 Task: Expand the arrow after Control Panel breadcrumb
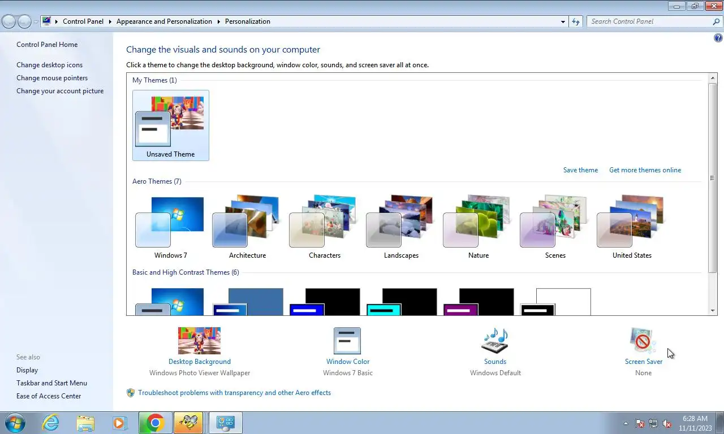[x=110, y=21]
